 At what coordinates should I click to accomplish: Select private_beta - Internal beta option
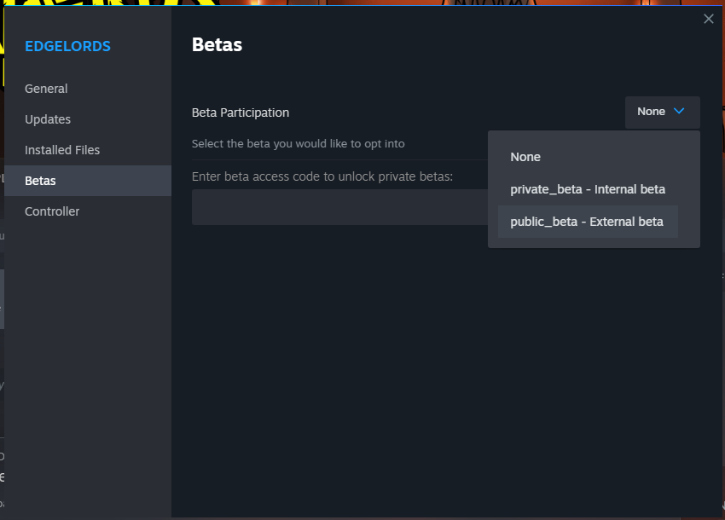click(x=588, y=189)
